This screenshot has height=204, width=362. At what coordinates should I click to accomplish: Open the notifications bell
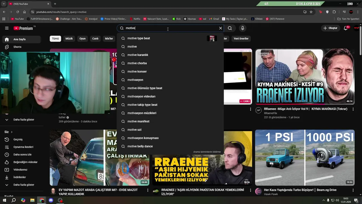pos(346,28)
